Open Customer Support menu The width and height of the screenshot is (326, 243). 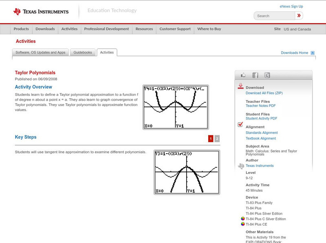[x=175, y=29]
